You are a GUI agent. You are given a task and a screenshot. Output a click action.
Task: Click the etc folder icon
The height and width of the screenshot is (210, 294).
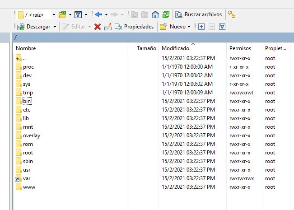[x=19, y=110]
